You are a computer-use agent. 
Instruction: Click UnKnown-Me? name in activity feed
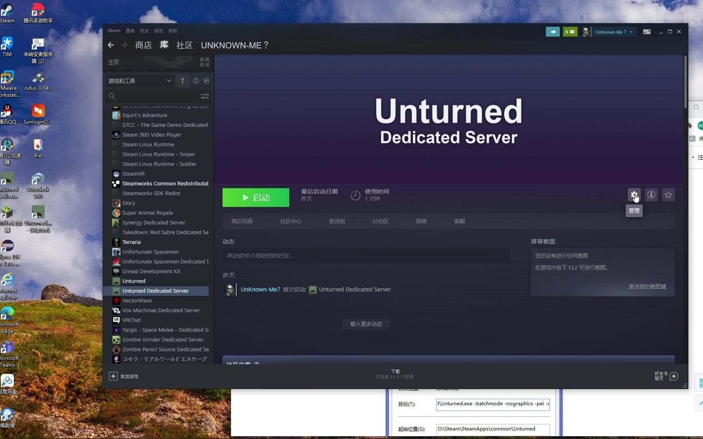click(260, 289)
